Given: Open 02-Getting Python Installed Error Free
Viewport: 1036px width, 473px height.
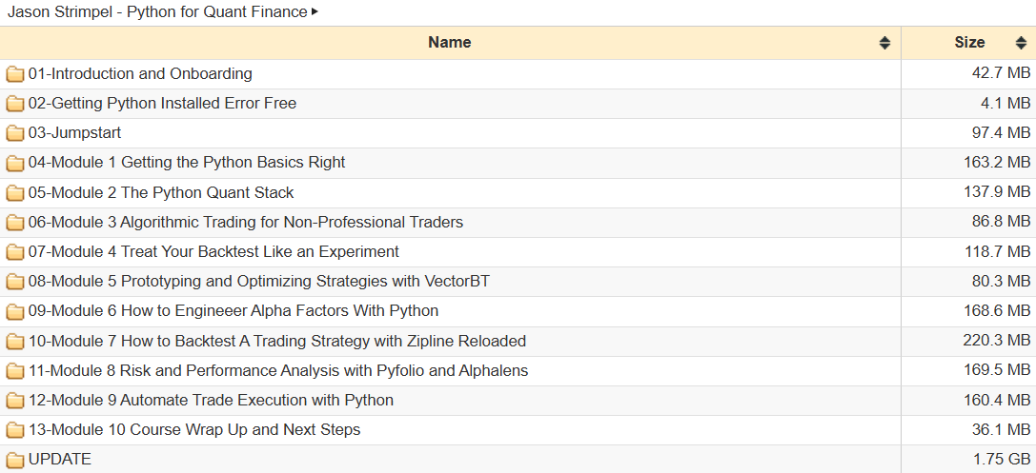Looking at the screenshot, I should (x=163, y=104).
